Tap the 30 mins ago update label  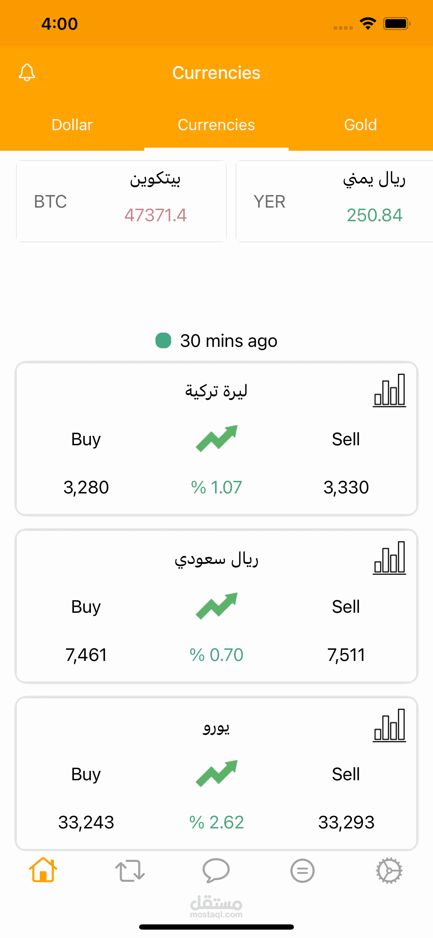228,341
